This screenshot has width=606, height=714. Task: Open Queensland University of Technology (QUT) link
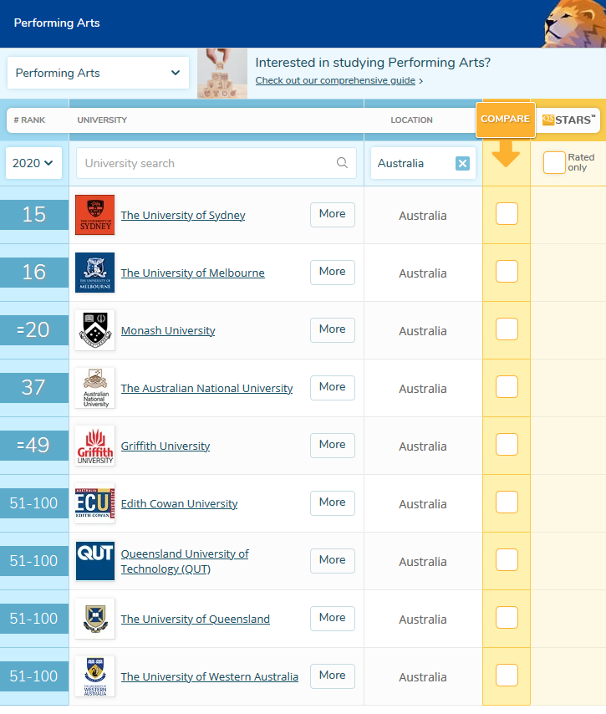pyautogui.click(x=185, y=561)
